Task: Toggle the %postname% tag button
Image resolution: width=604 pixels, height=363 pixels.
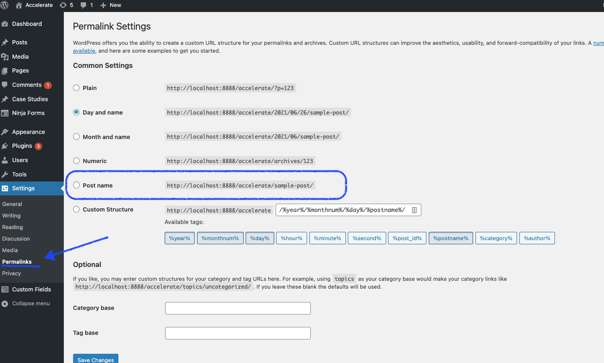Action: (x=451, y=238)
